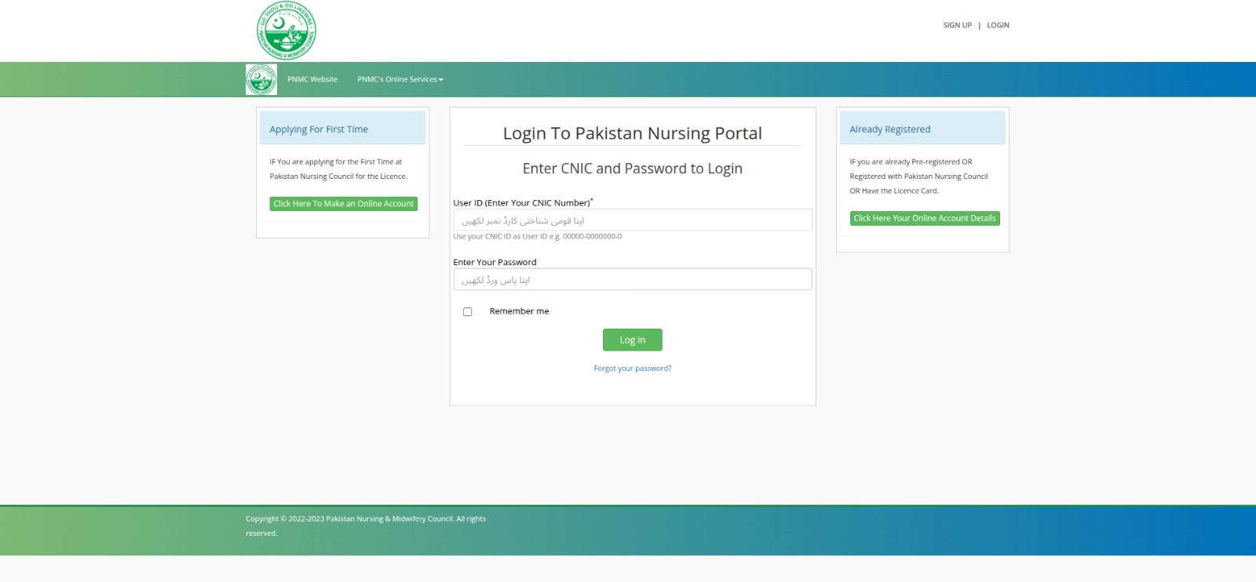This screenshot has height=582, width=1256.
Task: Click the Applying For First Time heading
Action: click(x=319, y=129)
